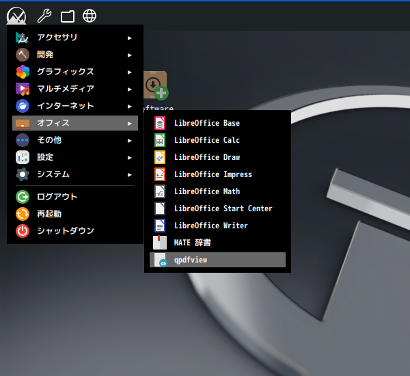Launch LibreOffice Calc from the submenu
410x376 pixels.
[217, 140]
